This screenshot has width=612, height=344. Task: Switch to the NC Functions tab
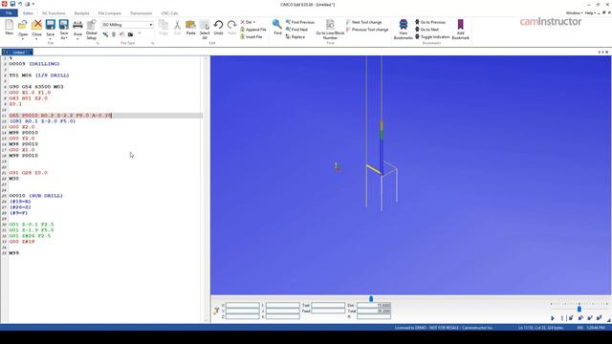pyautogui.click(x=54, y=13)
